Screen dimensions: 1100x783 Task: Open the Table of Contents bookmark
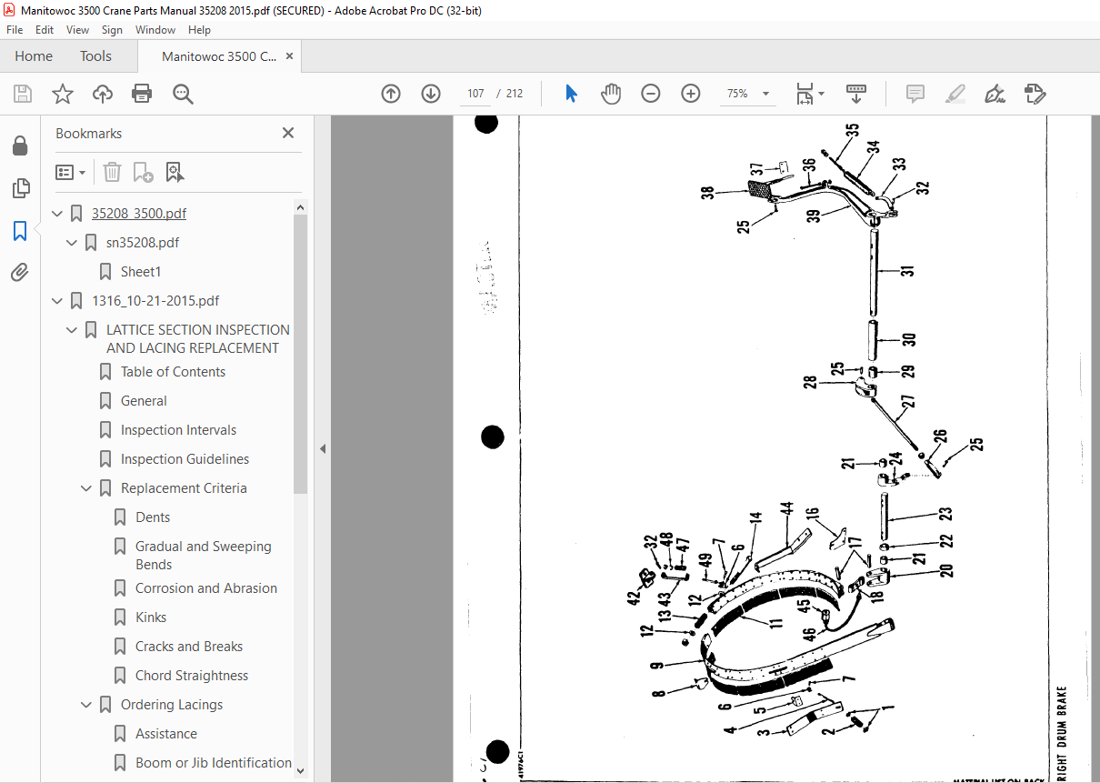click(173, 372)
